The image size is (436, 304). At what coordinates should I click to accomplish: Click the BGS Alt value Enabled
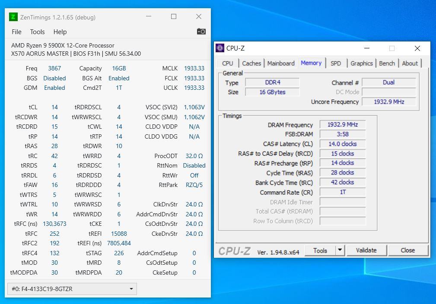pyautogui.click(x=119, y=78)
